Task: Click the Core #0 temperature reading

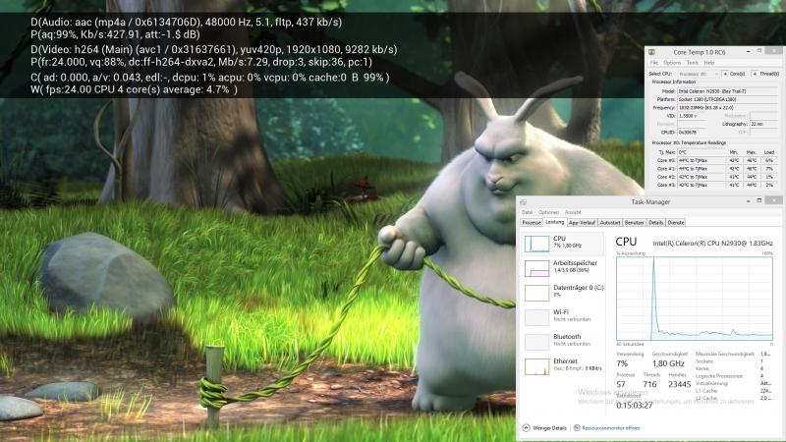Action: pos(702,160)
